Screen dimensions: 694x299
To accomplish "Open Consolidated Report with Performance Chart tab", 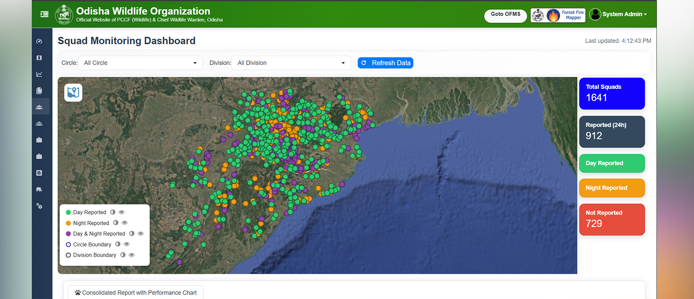I will (x=135, y=293).
